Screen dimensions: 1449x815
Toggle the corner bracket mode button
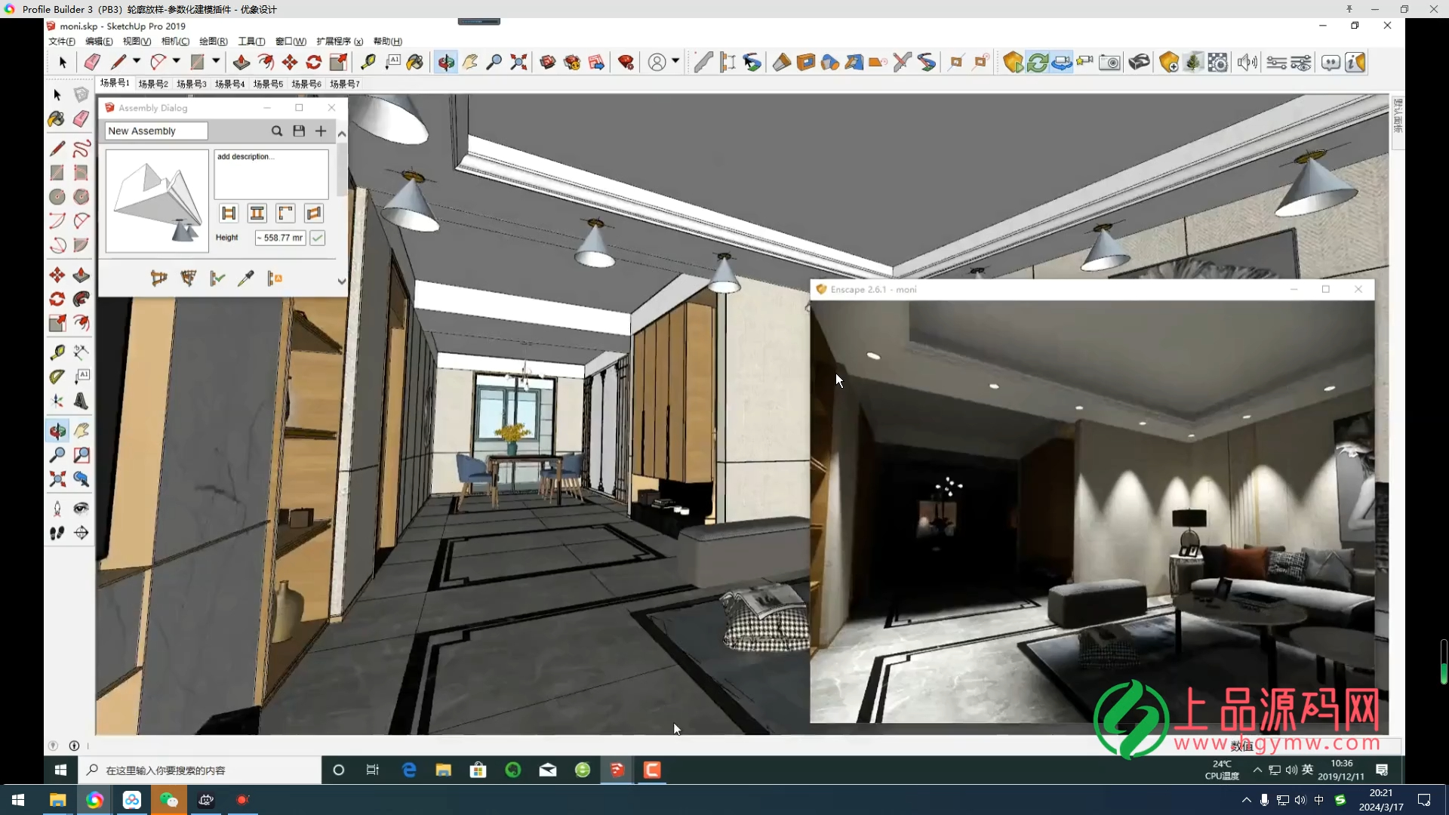pos(285,214)
